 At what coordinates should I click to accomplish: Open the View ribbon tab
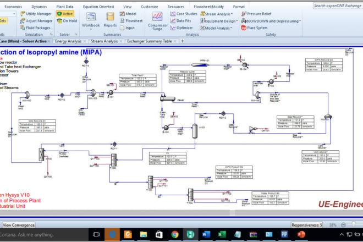128,7
